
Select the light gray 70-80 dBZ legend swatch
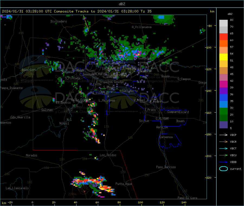click(x=223, y=23)
